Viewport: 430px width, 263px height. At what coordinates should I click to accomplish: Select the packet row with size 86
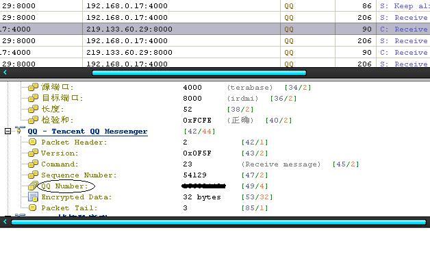click(x=215, y=5)
